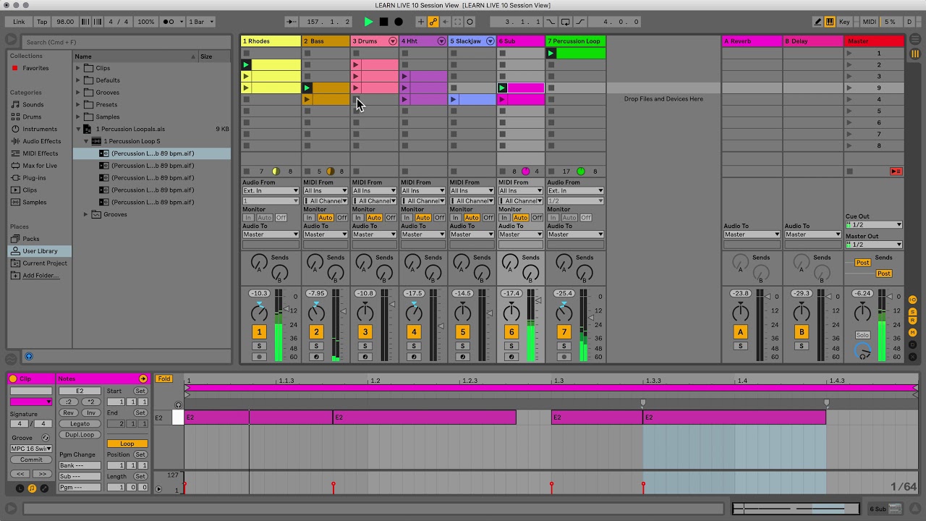Toggle the Computer MIDI Keyboard icon
The height and width of the screenshot is (521, 926).
829,22
